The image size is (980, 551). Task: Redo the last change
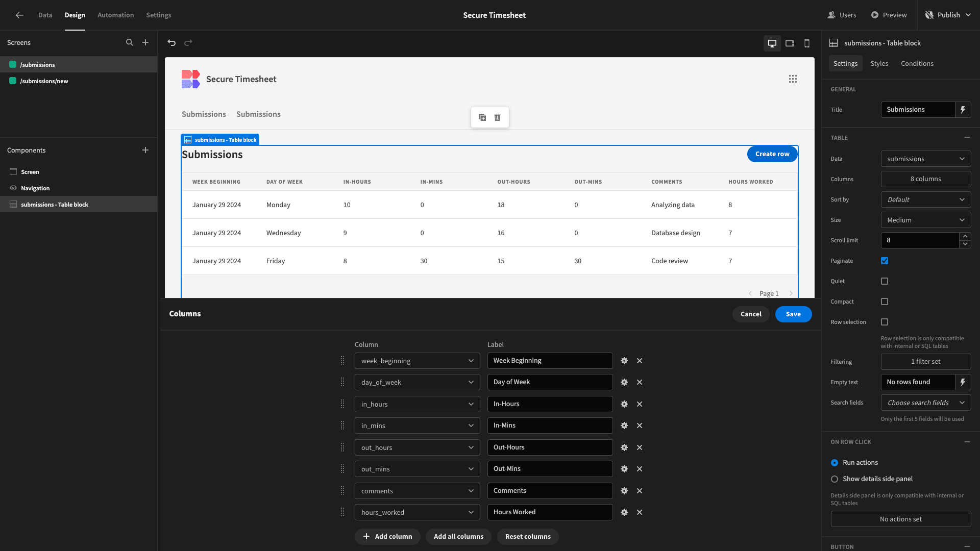coord(188,43)
